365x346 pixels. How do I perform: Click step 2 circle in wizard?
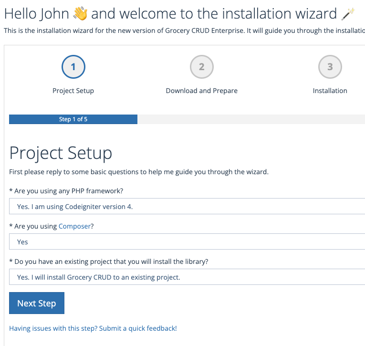coord(202,67)
